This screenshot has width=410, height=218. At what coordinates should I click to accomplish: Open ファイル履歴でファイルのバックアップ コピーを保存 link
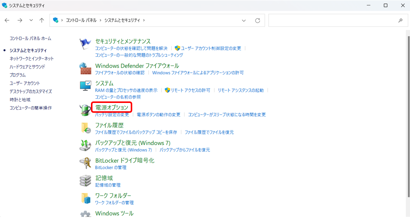(136, 132)
